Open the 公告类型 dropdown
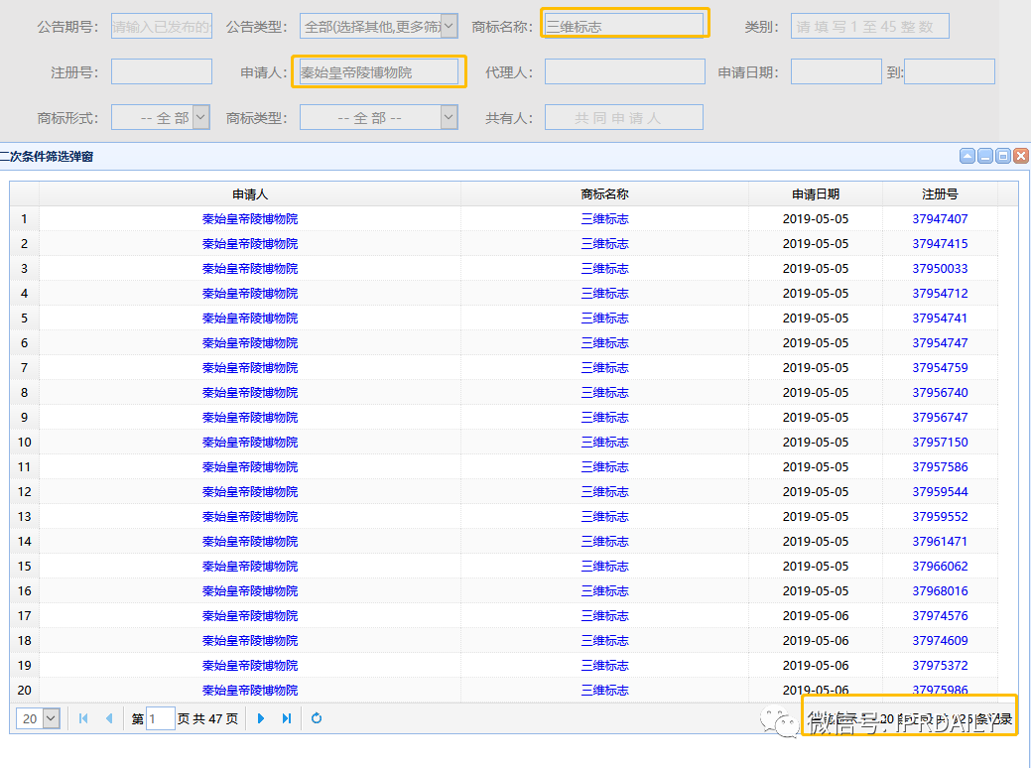 click(x=449, y=27)
